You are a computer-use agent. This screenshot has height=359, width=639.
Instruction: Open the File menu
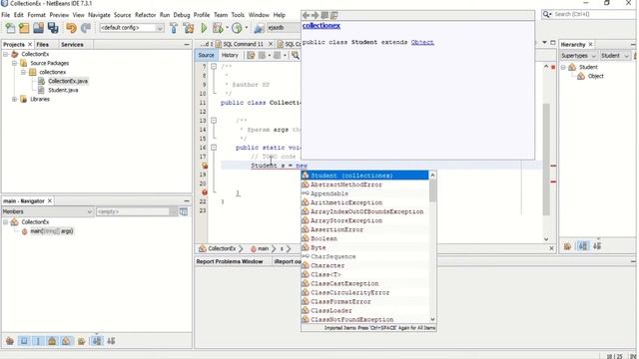pyautogui.click(x=6, y=15)
